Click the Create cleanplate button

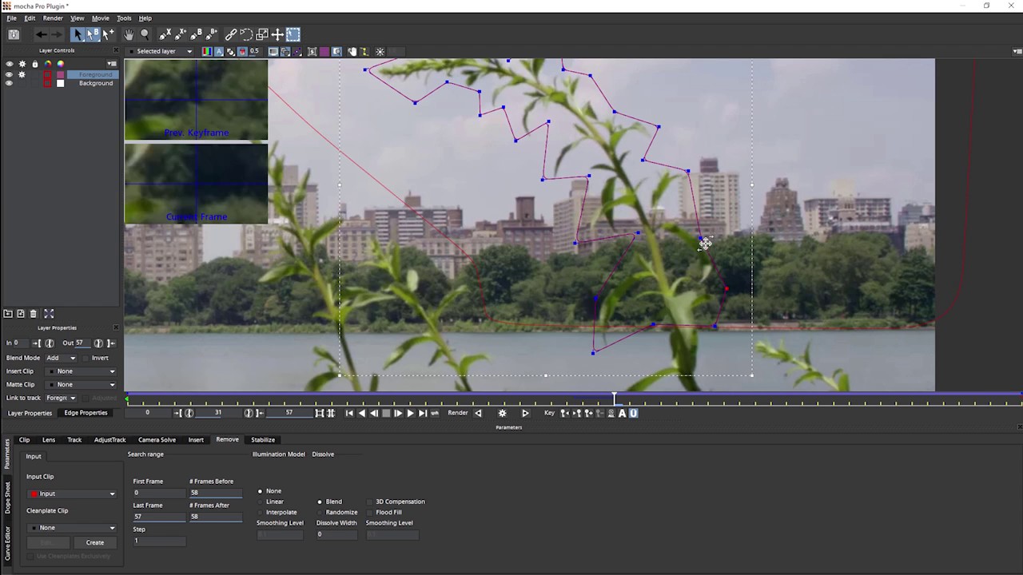(95, 542)
